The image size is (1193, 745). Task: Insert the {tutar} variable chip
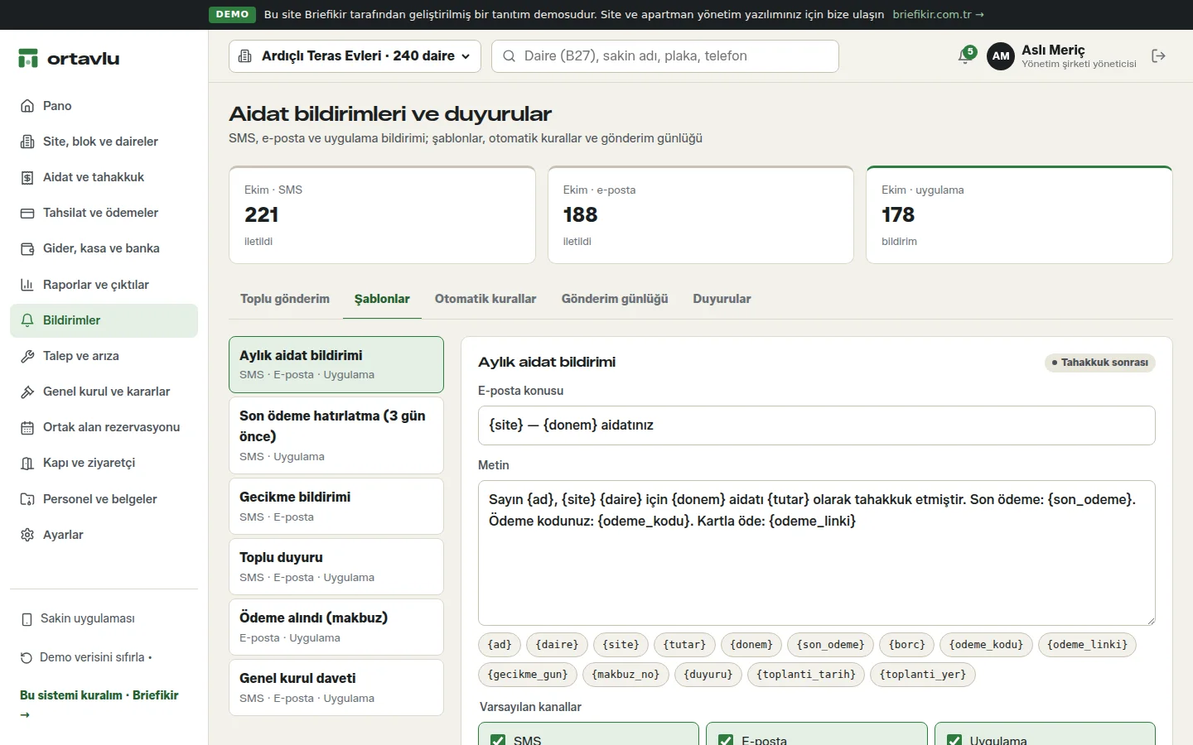[x=684, y=645]
